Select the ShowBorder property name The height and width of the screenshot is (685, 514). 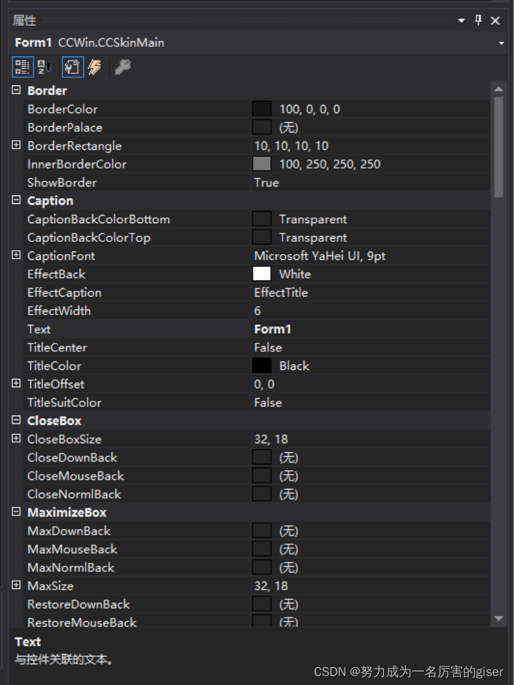(x=62, y=183)
